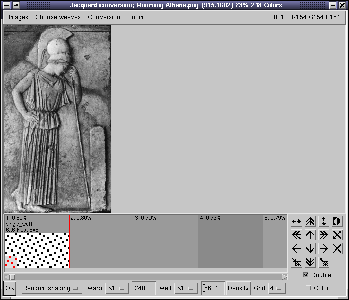Minimize the Jacquard conversion window
This screenshot has height=300, width=349.
pyautogui.click(x=333, y=5)
